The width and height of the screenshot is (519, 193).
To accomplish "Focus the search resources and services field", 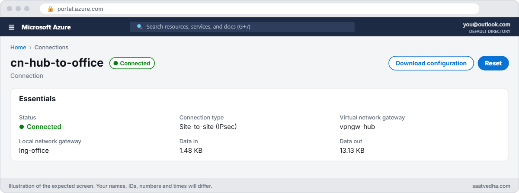I will (x=242, y=27).
